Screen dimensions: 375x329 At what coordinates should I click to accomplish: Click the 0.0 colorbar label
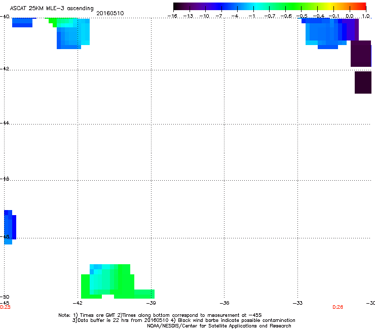[x=350, y=16]
